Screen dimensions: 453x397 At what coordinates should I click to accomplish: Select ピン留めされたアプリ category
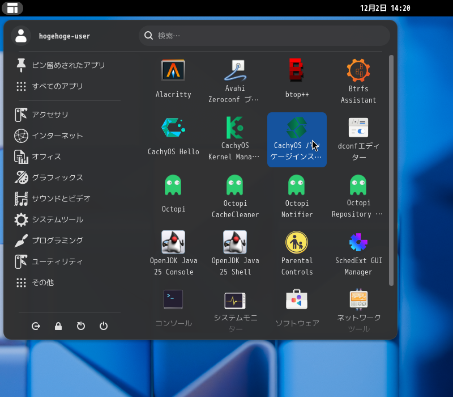(67, 65)
